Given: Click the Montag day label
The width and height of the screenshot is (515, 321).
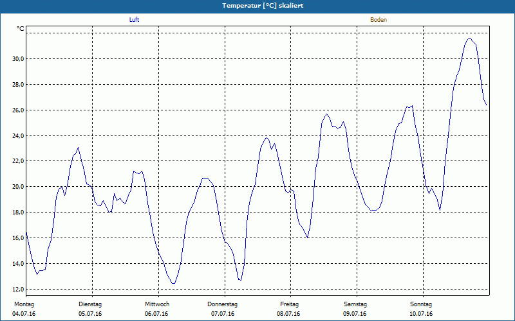Looking at the screenshot, I should (x=24, y=304).
